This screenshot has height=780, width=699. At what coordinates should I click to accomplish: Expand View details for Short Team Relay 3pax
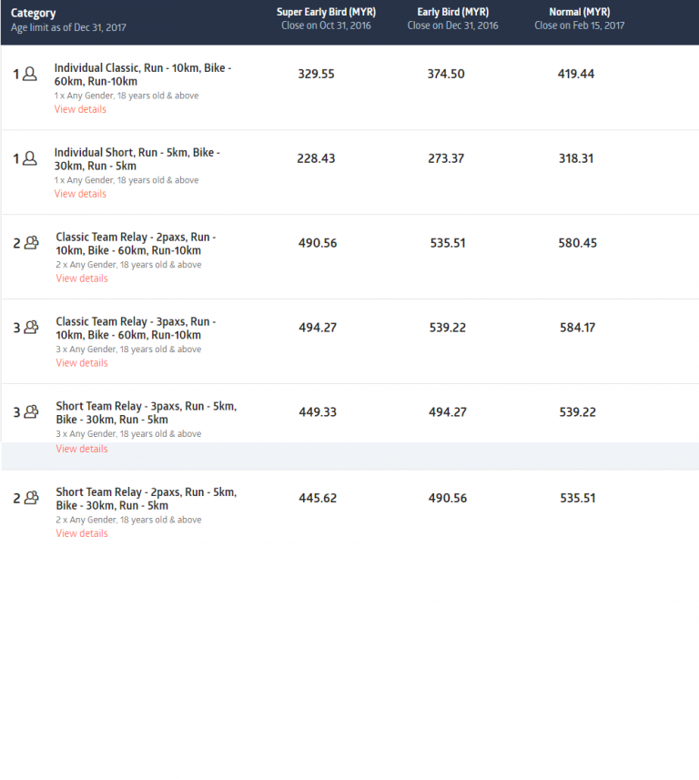(82, 449)
